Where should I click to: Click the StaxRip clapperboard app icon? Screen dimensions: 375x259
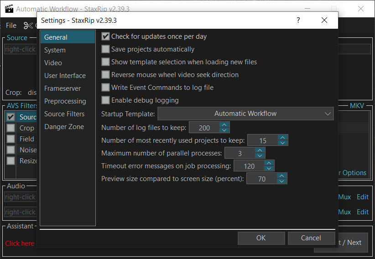9,9
